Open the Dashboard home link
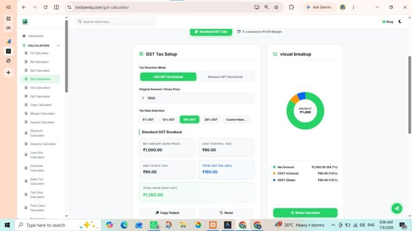The height and width of the screenshot is (231, 412). click(x=33, y=36)
